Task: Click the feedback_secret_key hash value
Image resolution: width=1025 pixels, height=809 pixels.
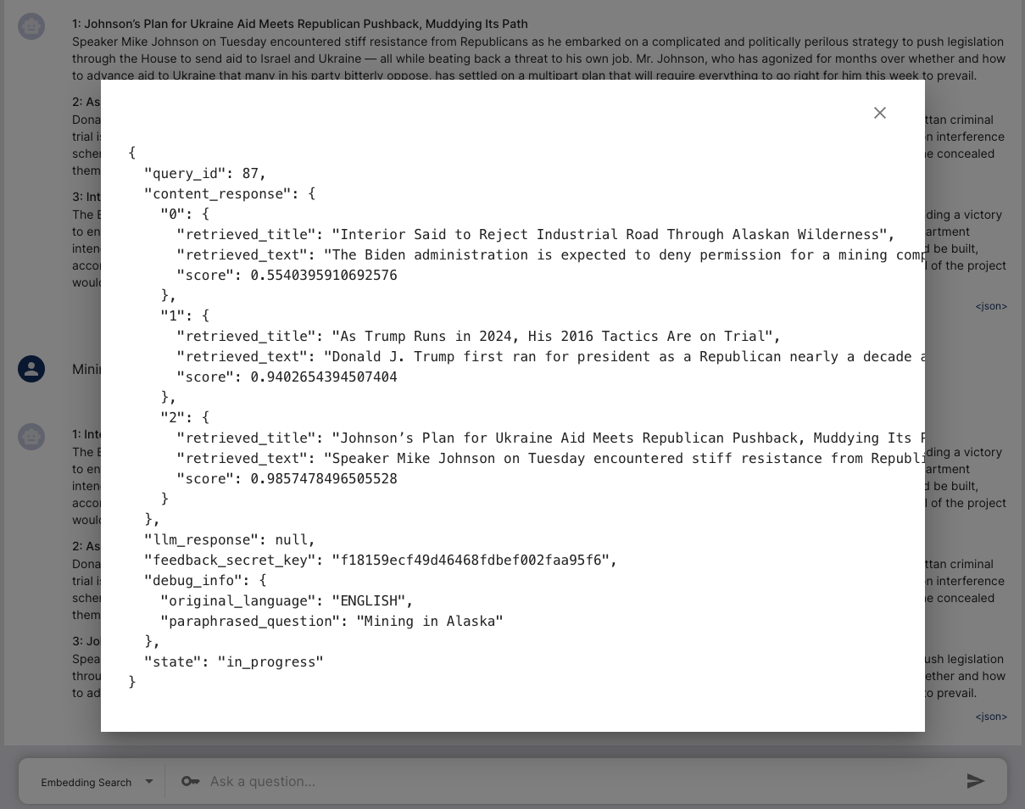Action: click(x=471, y=561)
